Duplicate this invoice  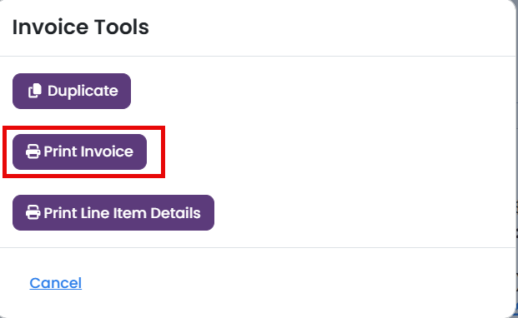72,91
